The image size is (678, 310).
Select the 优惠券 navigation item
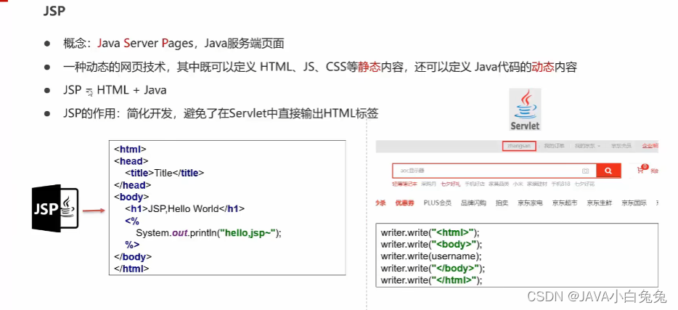coord(404,203)
